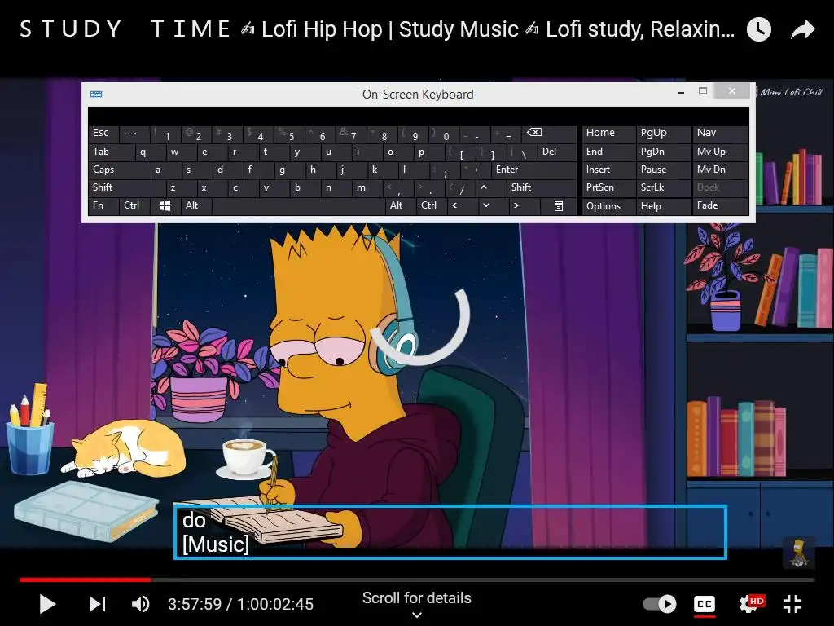834x626 pixels.
Task: Click the Insert key
Action: 608,170
